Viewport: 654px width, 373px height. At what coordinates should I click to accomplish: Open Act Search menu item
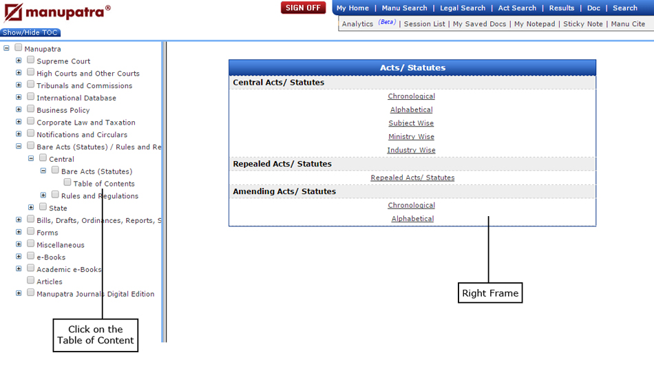click(x=517, y=8)
